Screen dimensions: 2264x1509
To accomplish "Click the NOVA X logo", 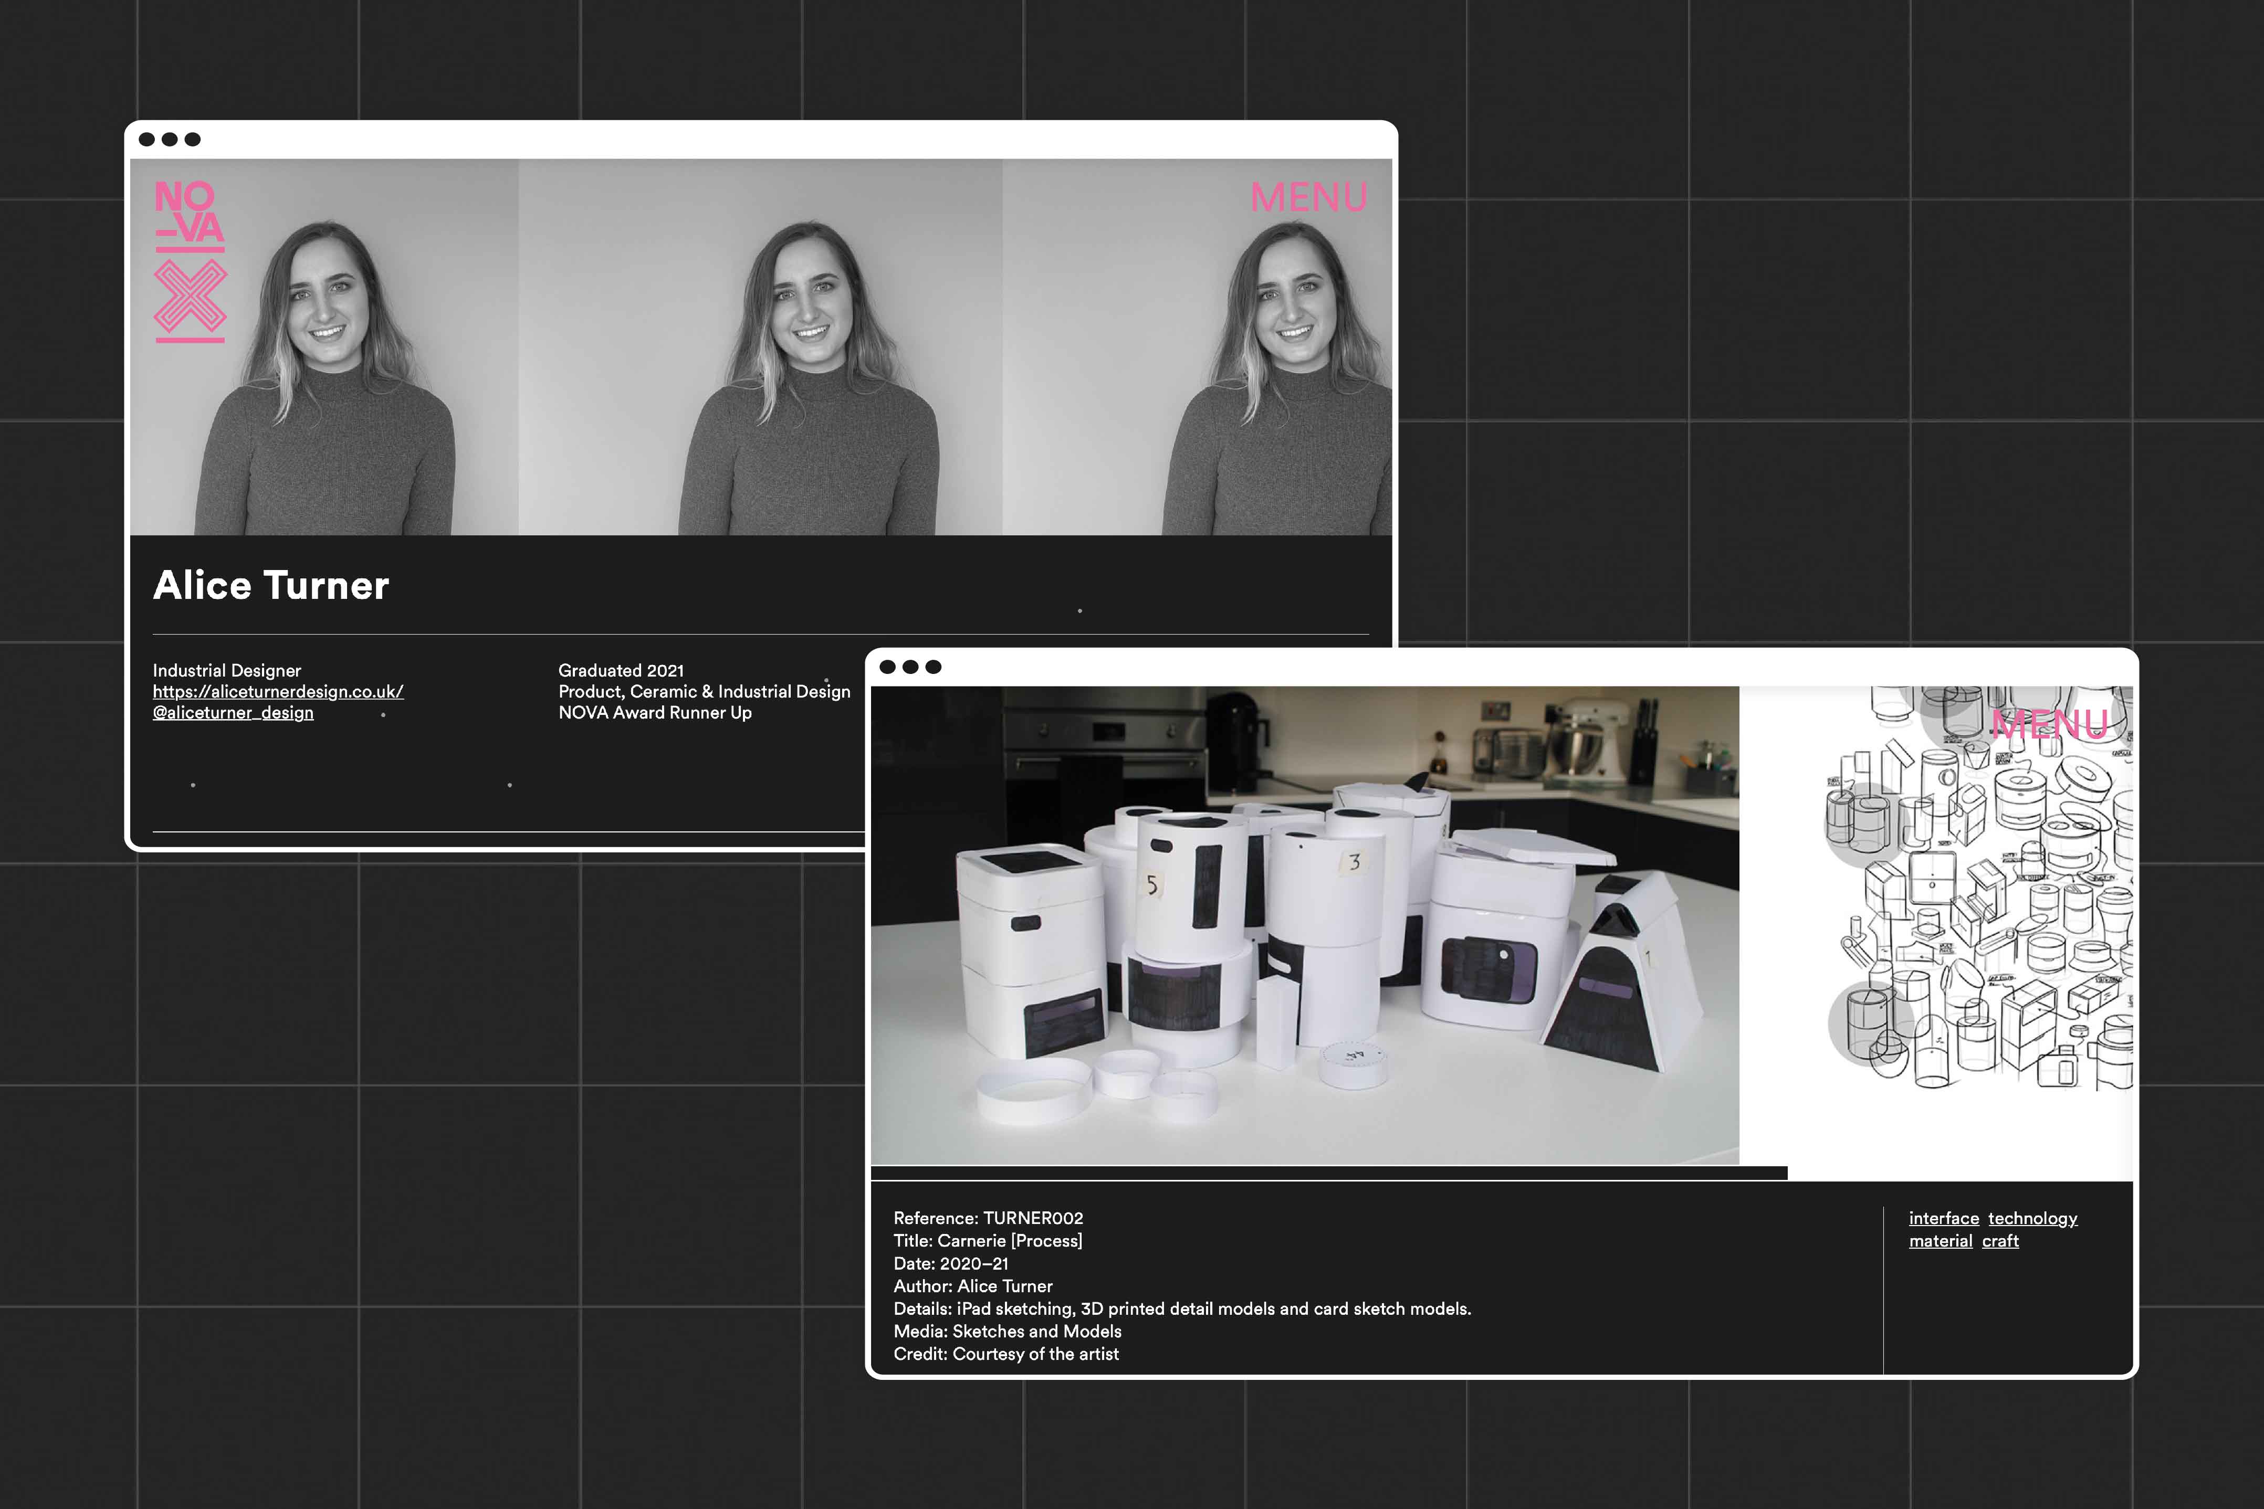I will pyautogui.click(x=188, y=260).
